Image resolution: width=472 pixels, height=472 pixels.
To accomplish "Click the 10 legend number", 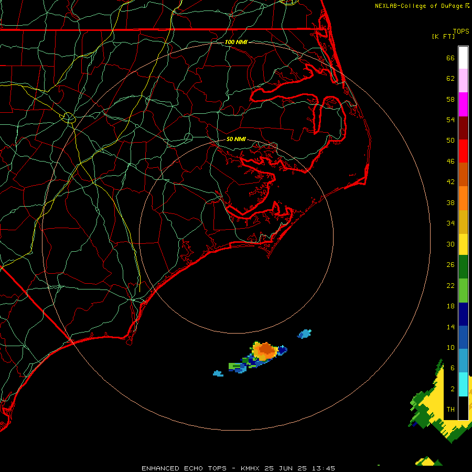I will (450, 347).
